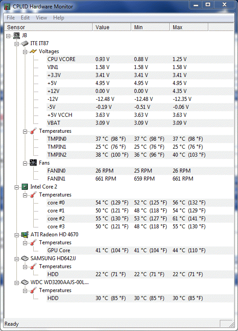Image resolution: width=238 pixels, height=331 pixels.
Task: Select the TMPIN2 temperature row
Action: point(140,155)
